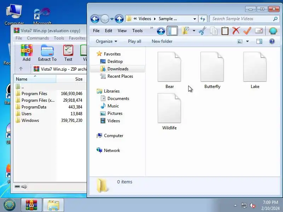Click the Copy toolbar icon
Screen dimensions: 283x212
pos(214,31)
